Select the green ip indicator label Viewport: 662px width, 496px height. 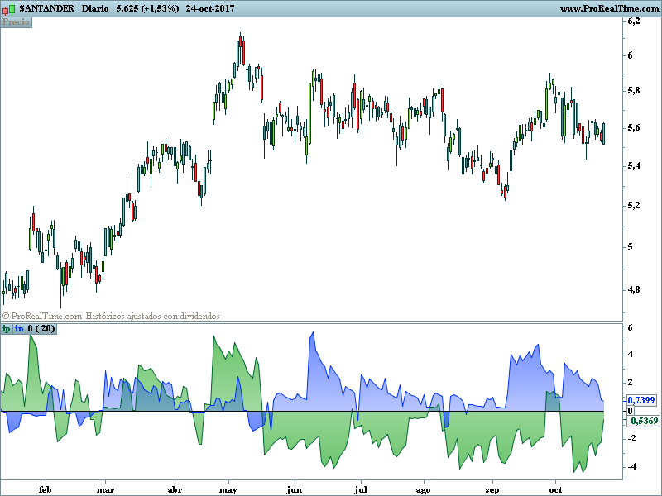click(7, 328)
